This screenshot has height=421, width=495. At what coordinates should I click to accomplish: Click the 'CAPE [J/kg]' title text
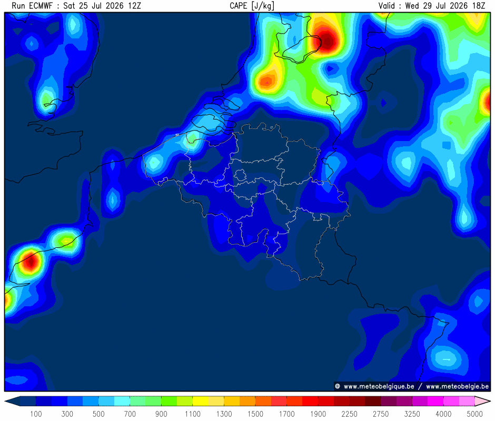[252, 6]
